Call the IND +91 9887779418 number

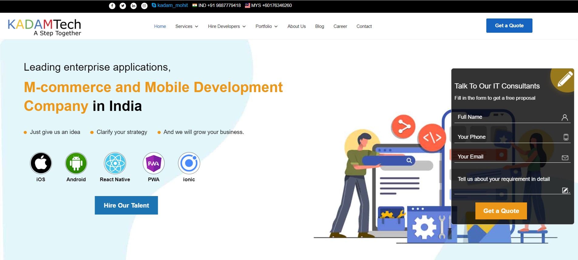[x=219, y=5]
